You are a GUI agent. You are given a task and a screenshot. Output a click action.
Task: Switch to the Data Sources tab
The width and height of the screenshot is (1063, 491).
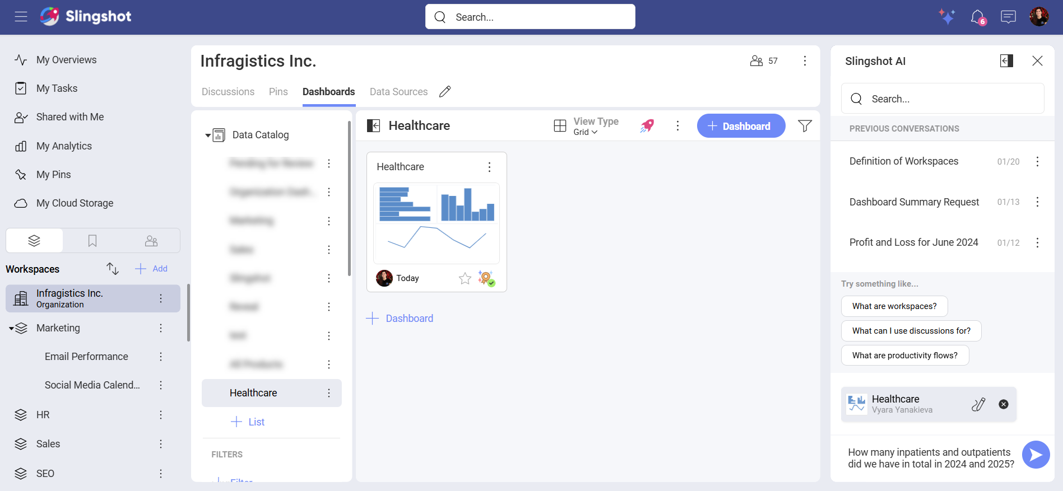point(398,92)
